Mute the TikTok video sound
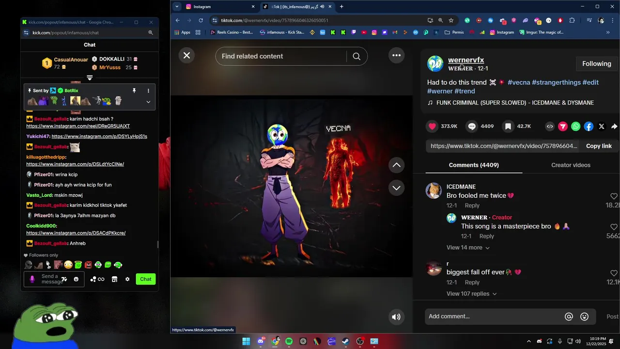Viewport: 620px width, 349px height. tap(396, 317)
